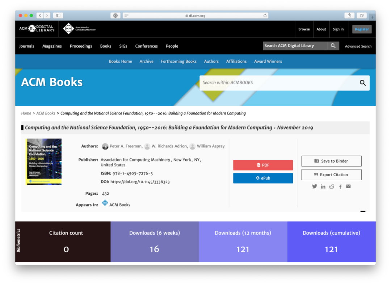
Task: Download the book as PDF
Action: click(263, 165)
